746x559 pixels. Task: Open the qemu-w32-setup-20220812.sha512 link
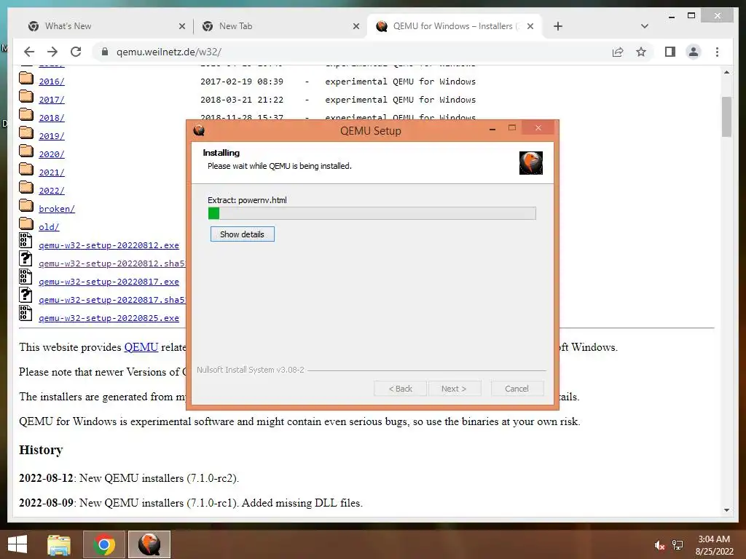click(112, 263)
